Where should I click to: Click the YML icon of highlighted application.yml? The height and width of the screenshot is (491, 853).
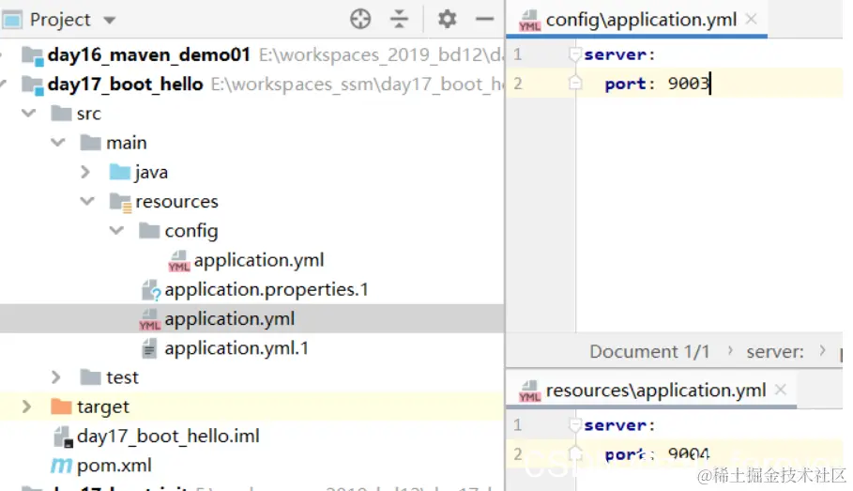149,319
